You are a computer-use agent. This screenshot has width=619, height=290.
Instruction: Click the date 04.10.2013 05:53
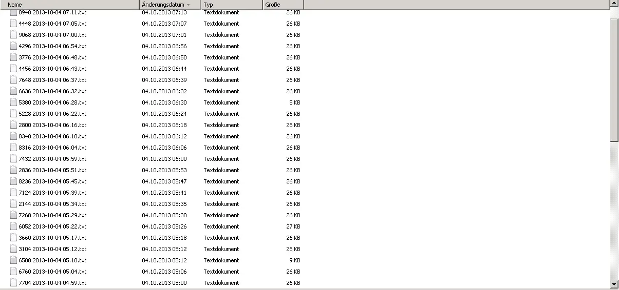click(x=164, y=170)
